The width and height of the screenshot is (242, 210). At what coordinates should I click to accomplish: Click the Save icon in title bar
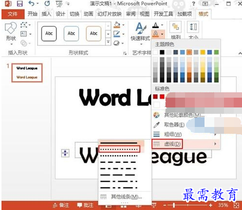click(20, 3)
